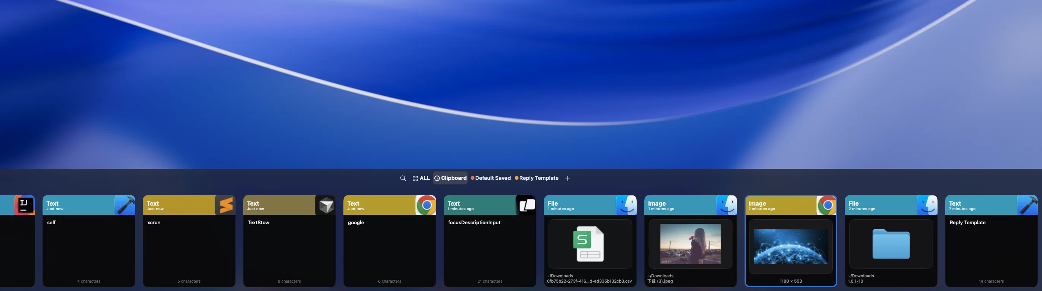Click '7 minutes ago' on Reply Template card
This screenshot has width=1042, height=291.
point(962,209)
